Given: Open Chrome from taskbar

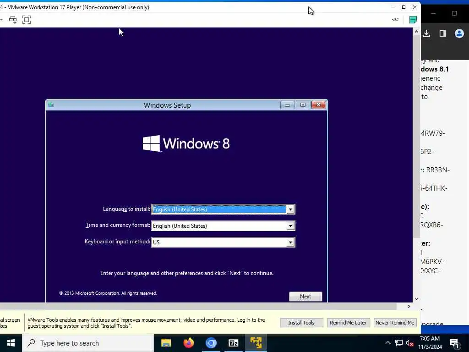Looking at the screenshot, I should point(211,343).
